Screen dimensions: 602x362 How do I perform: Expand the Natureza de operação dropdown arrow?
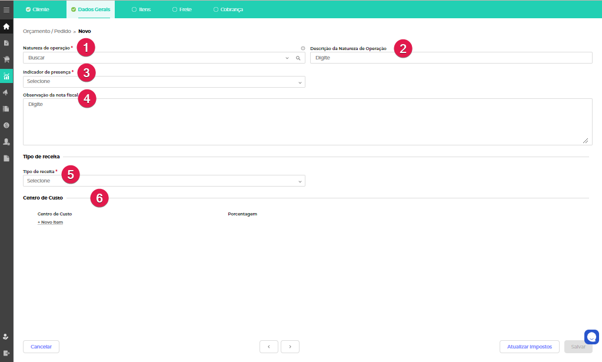(287, 58)
